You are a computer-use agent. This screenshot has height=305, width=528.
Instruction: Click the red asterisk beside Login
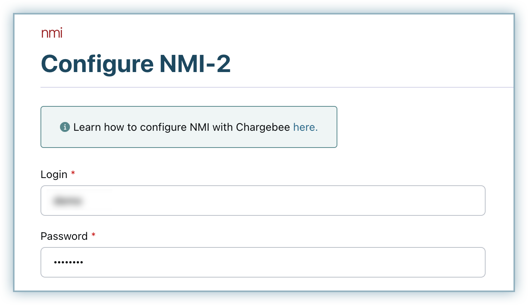coord(73,173)
